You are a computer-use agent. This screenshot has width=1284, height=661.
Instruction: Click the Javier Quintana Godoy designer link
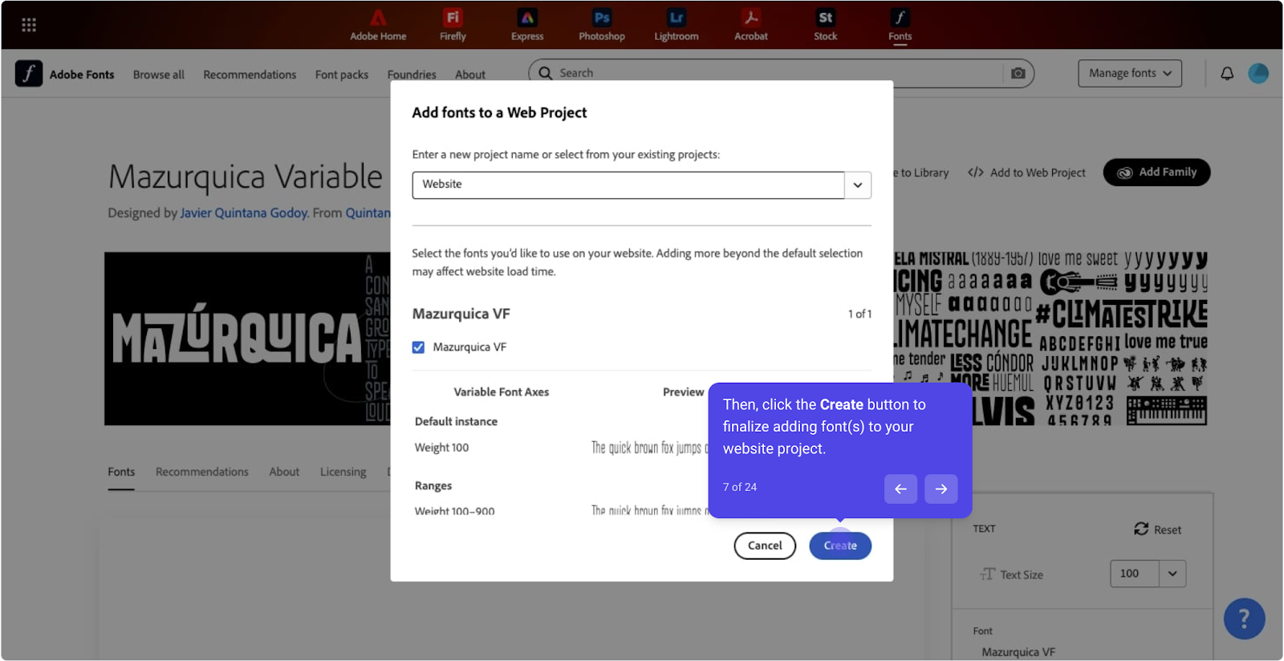[x=243, y=213]
